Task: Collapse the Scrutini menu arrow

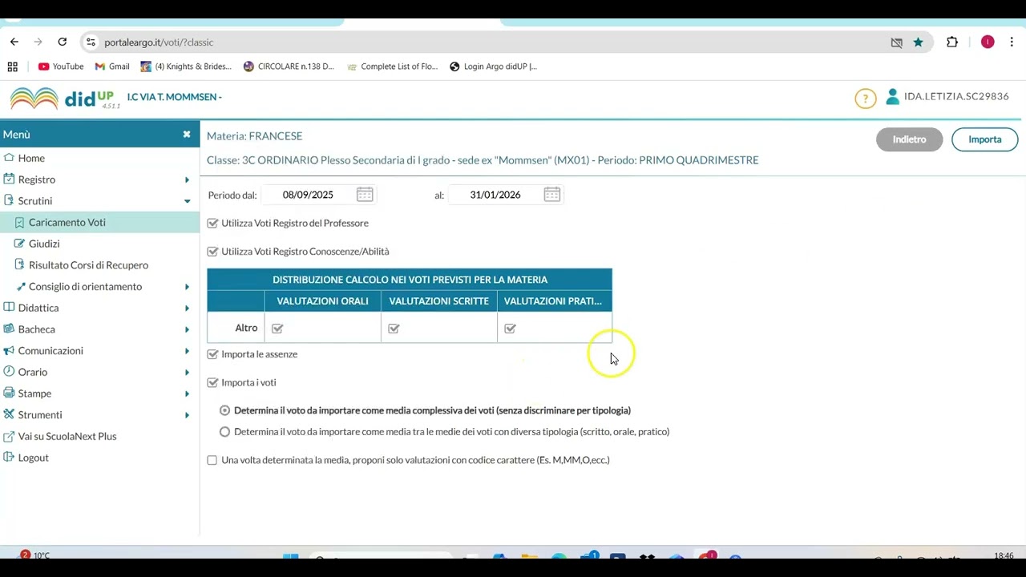Action: point(187,201)
